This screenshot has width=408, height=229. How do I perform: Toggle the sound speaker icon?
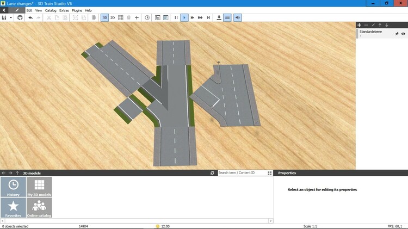click(238, 17)
